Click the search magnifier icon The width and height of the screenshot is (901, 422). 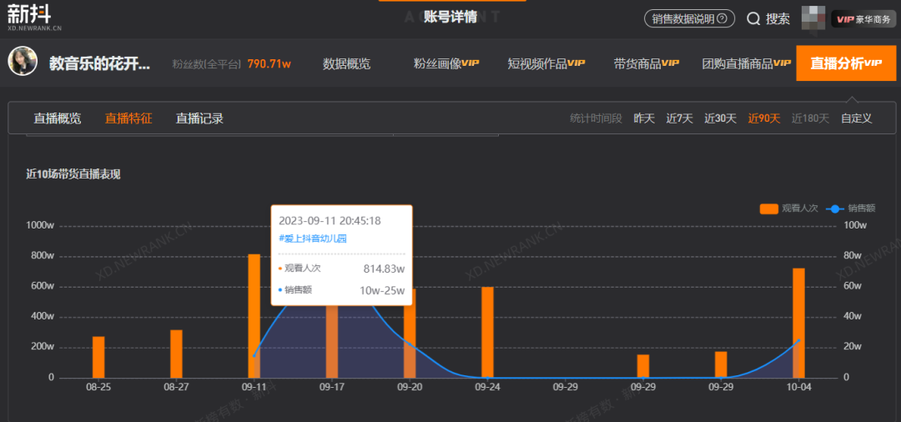pyautogui.click(x=753, y=18)
